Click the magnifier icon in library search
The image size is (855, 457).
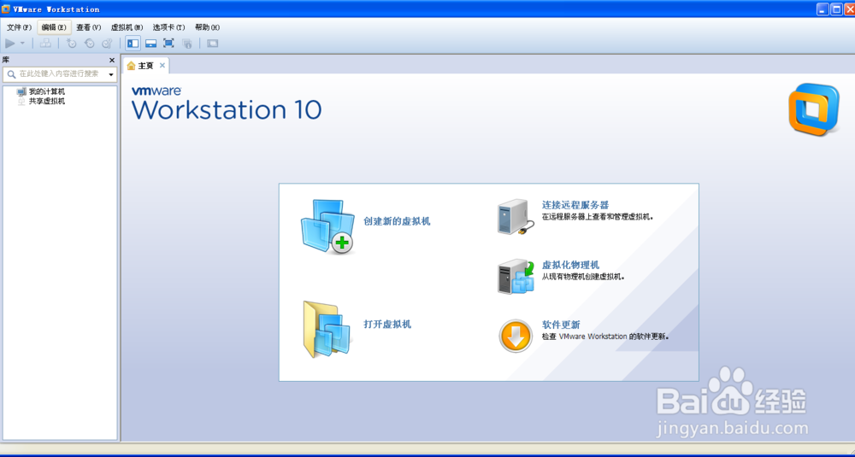pyautogui.click(x=11, y=74)
